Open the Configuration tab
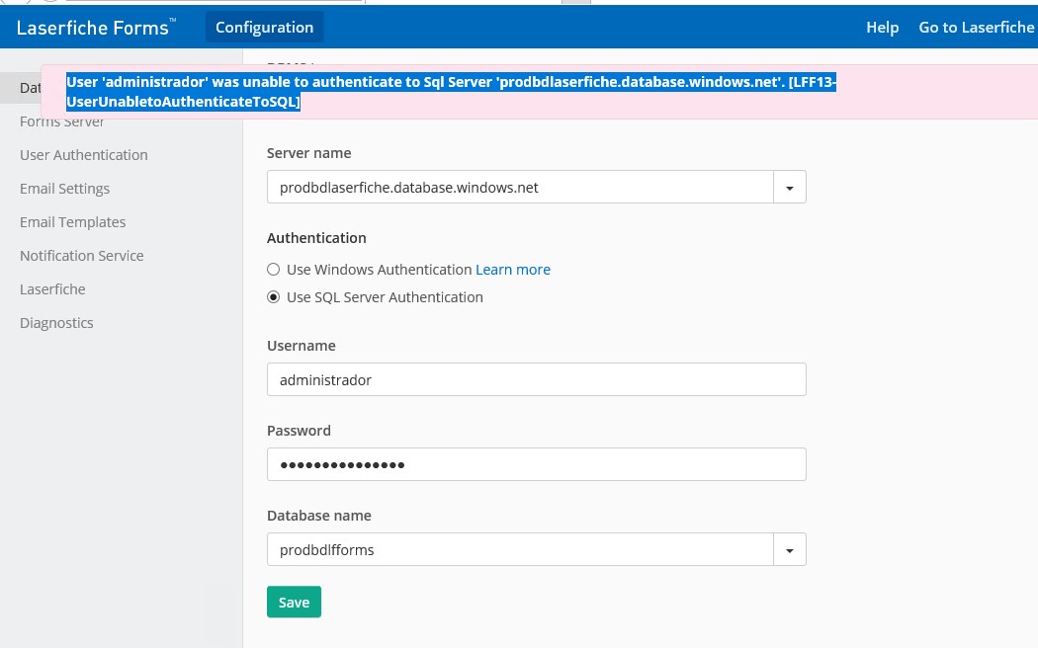The image size is (1038, 649). pos(264,28)
